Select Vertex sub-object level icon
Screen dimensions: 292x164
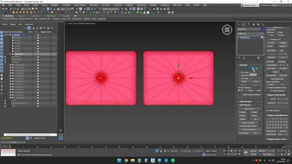coord(242,69)
